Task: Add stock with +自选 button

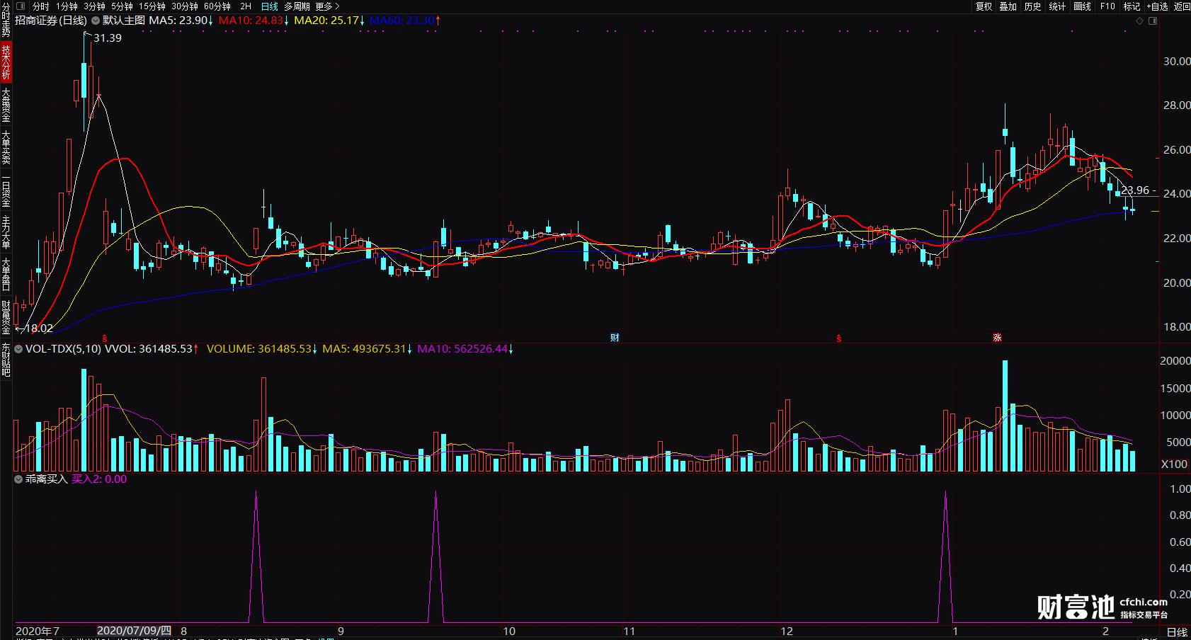Action: (1158, 6)
